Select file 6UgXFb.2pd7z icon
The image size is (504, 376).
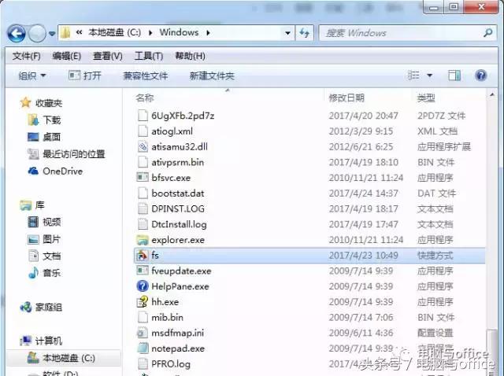point(143,116)
